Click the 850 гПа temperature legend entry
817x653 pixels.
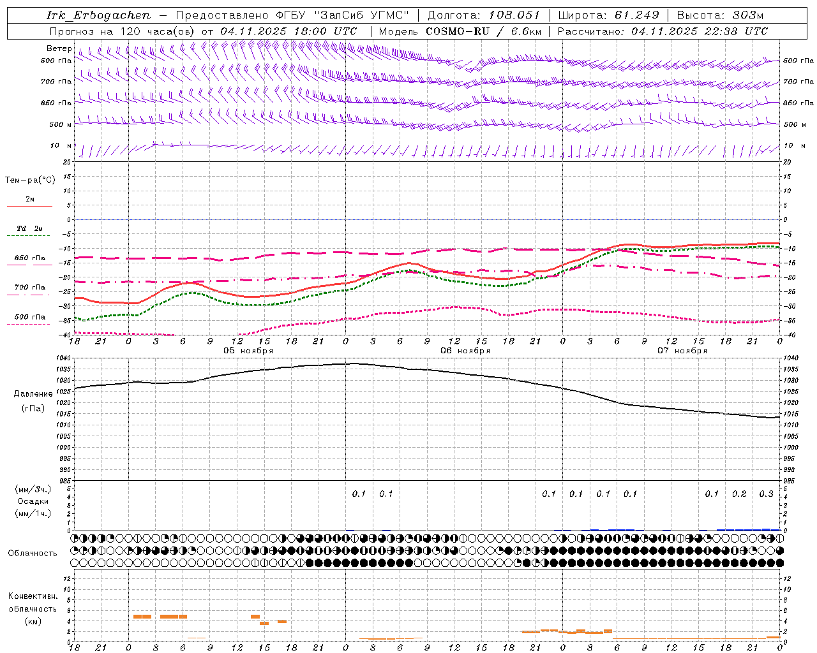tap(29, 258)
